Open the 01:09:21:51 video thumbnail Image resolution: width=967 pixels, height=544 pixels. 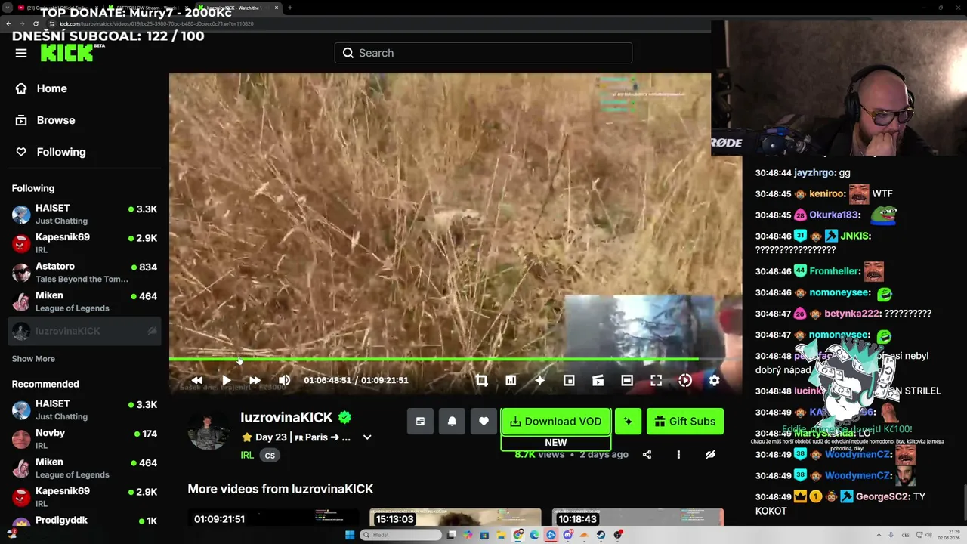(x=273, y=518)
